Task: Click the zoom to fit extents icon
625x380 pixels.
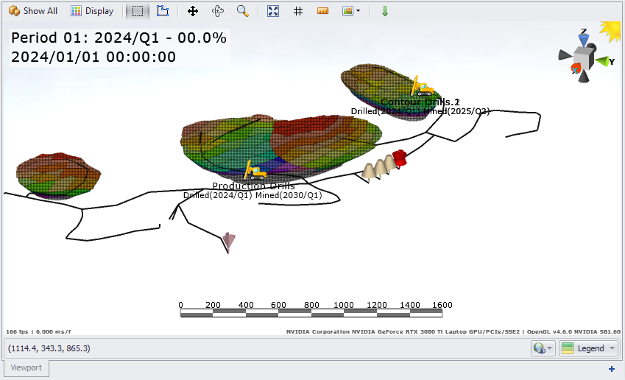Action: [x=273, y=11]
